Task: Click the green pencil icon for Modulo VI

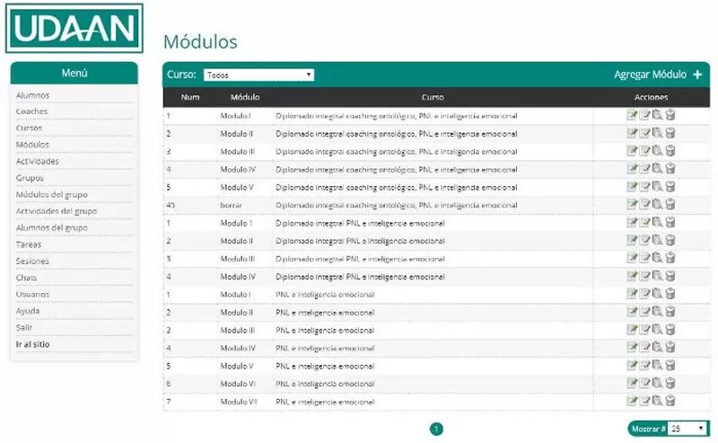Action: [632, 383]
